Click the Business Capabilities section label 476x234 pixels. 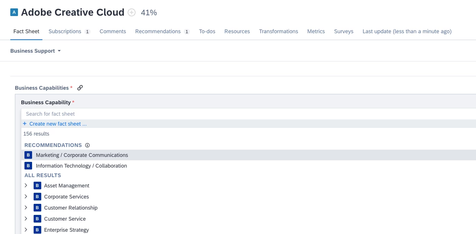(x=42, y=88)
